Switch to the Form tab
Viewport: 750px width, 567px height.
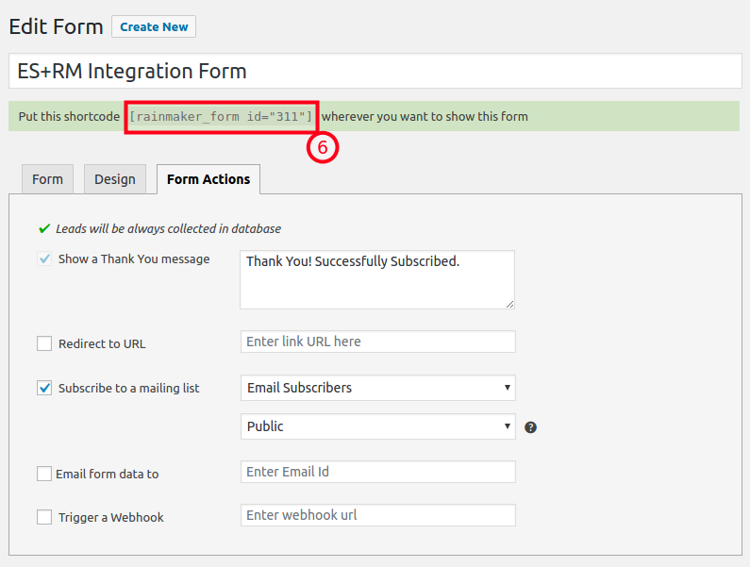(x=47, y=179)
